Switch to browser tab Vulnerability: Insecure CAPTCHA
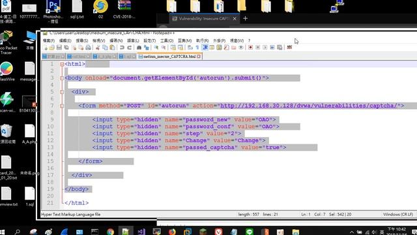 204,19
